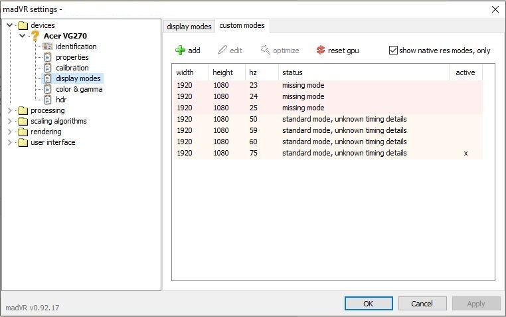Screen dimensions: 506x317
Task: Click the add button label
Action: tap(194, 51)
